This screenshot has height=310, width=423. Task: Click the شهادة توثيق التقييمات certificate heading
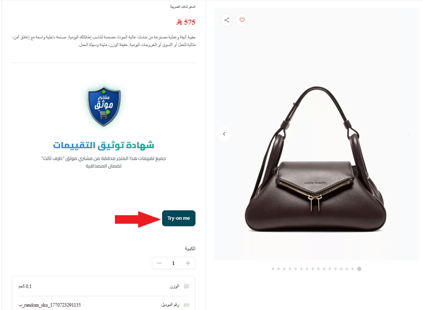pos(103,145)
